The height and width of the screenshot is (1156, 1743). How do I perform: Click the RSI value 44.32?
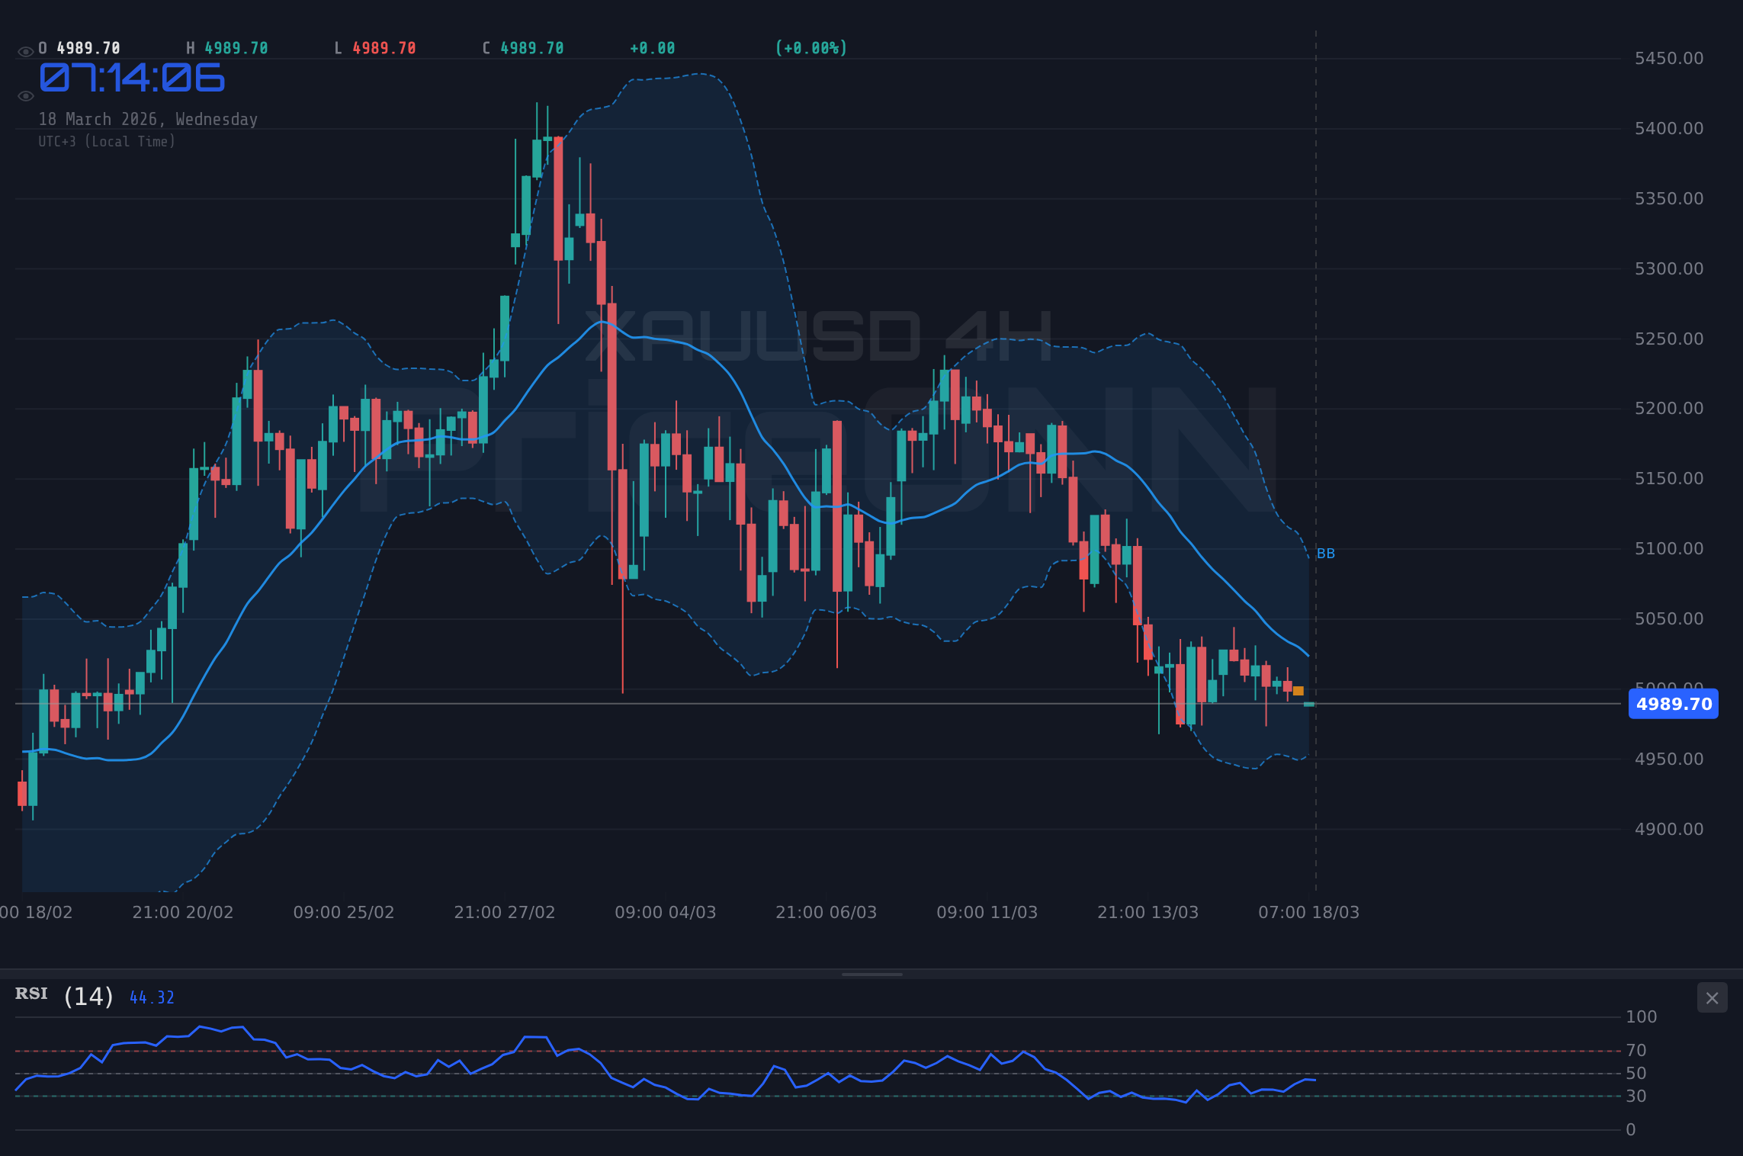click(151, 997)
